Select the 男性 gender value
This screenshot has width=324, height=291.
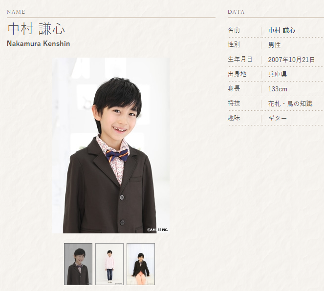pyautogui.click(x=274, y=45)
